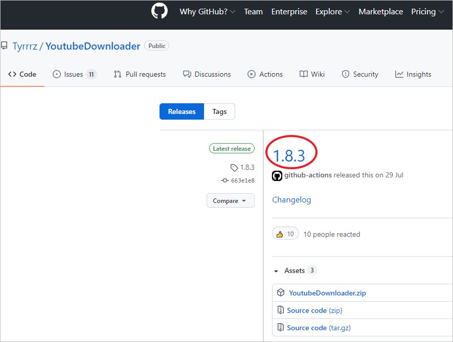The image size is (453, 342).
Task: Go to the Pull requests tab
Action: [x=140, y=74]
